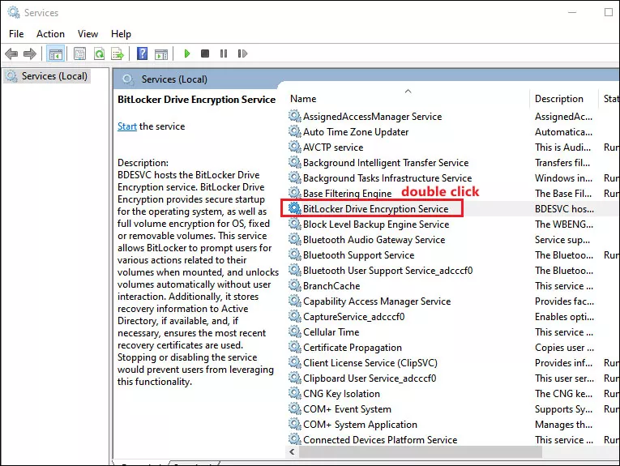The image size is (620, 466).
Task: Click the Pause Service toolbar button
Action: [224, 53]
